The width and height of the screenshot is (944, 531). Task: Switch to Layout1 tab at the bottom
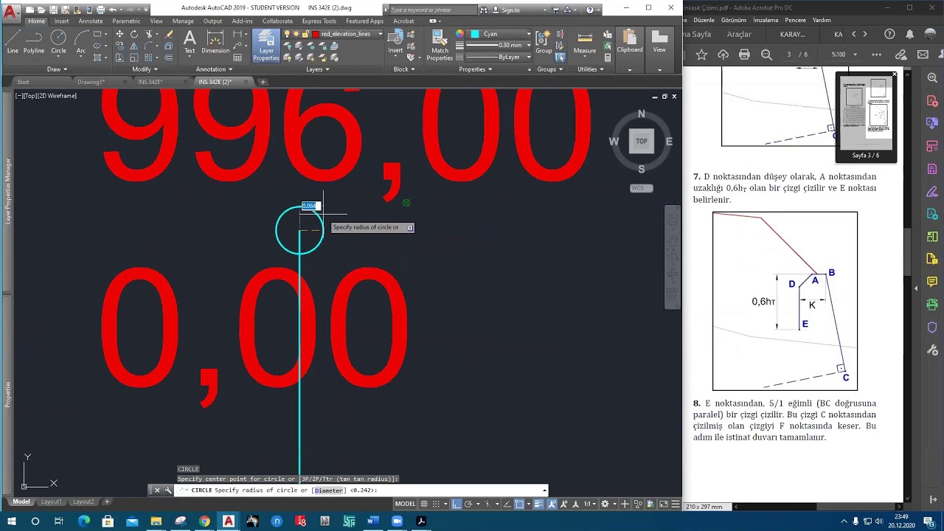pyautogui.click(x=51, y=502)
